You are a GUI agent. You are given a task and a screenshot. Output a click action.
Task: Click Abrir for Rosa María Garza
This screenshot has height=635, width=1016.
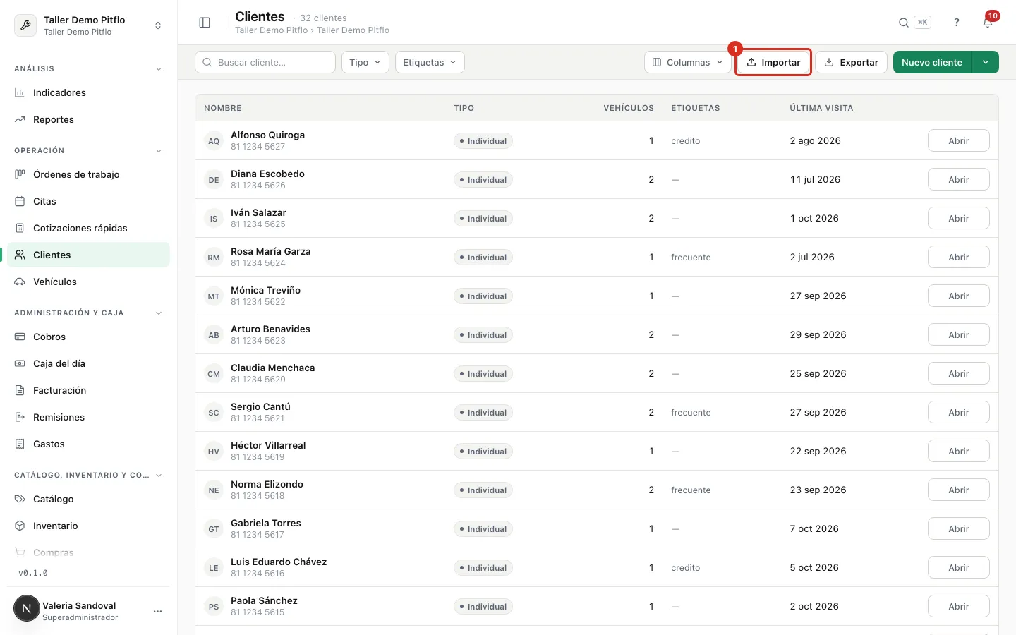pos(958,257)
